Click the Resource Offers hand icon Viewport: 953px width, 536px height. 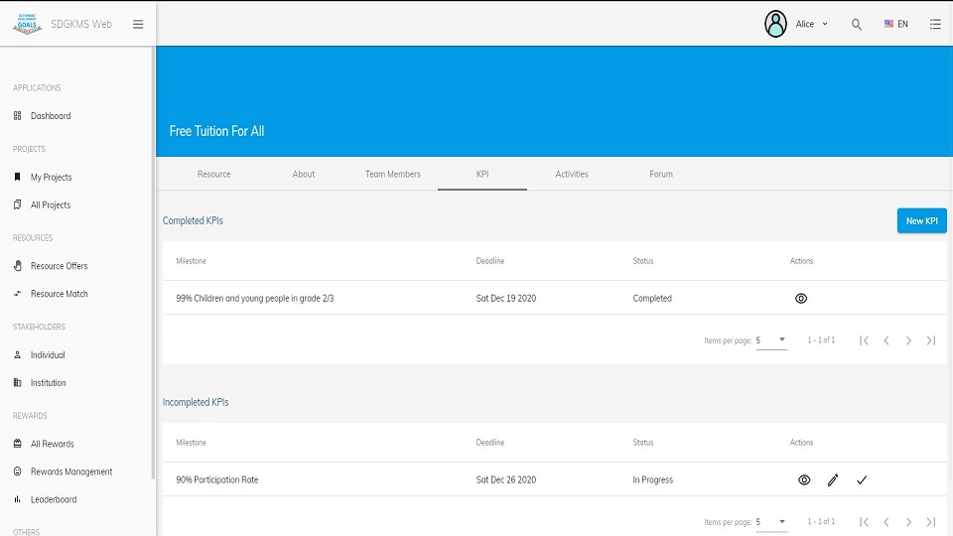click(x=18, y=266)
